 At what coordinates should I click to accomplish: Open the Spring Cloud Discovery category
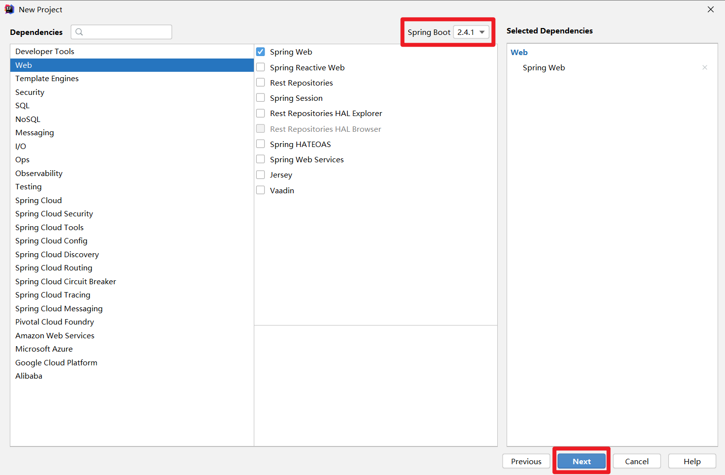point(132,254)
